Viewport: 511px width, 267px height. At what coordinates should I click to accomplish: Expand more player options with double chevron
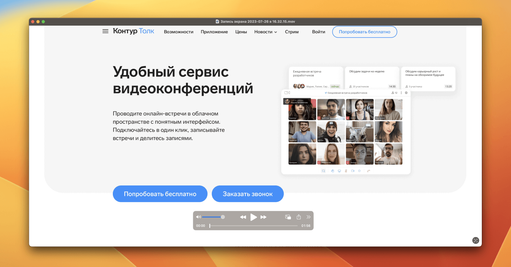coord(308,217)
